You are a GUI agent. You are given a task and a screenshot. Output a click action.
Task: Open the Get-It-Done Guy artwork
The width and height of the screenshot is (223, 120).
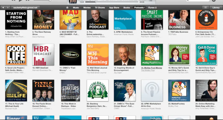coord(206,55)
